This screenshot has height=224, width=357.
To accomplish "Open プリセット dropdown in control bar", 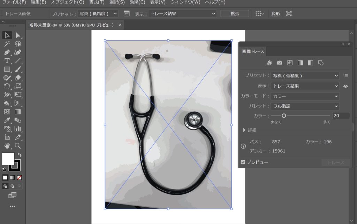I will click(x=98, y=14).
